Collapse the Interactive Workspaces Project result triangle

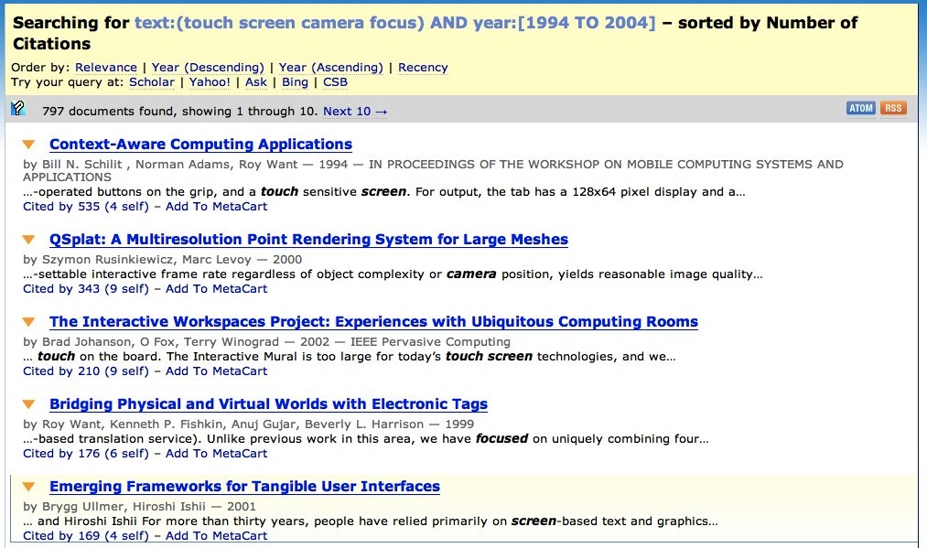[x=28, y=322]
